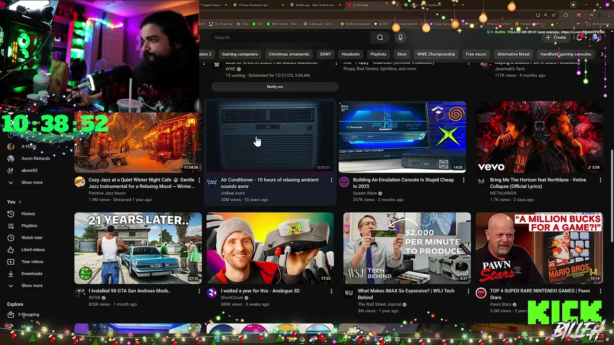Open The Wall Street Journal channel link

379,304
